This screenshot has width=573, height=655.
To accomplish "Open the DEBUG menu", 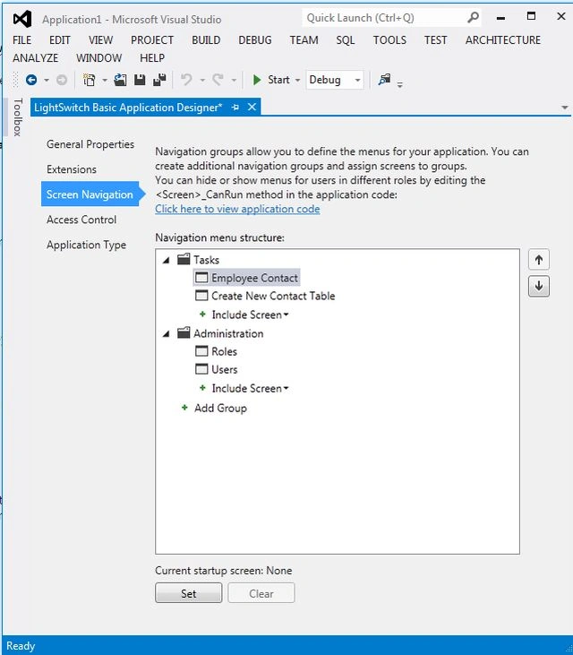I will pyautogui.click(x=255, y=40).
